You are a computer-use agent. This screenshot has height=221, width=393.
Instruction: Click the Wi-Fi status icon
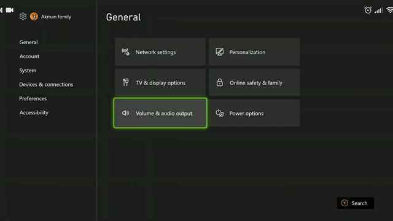390,10
